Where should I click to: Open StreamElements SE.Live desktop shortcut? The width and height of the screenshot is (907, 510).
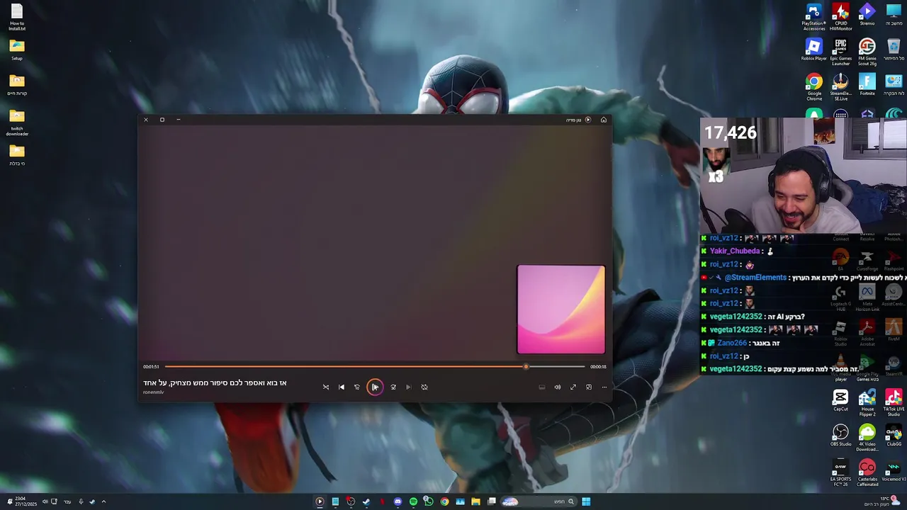[840, 87]
